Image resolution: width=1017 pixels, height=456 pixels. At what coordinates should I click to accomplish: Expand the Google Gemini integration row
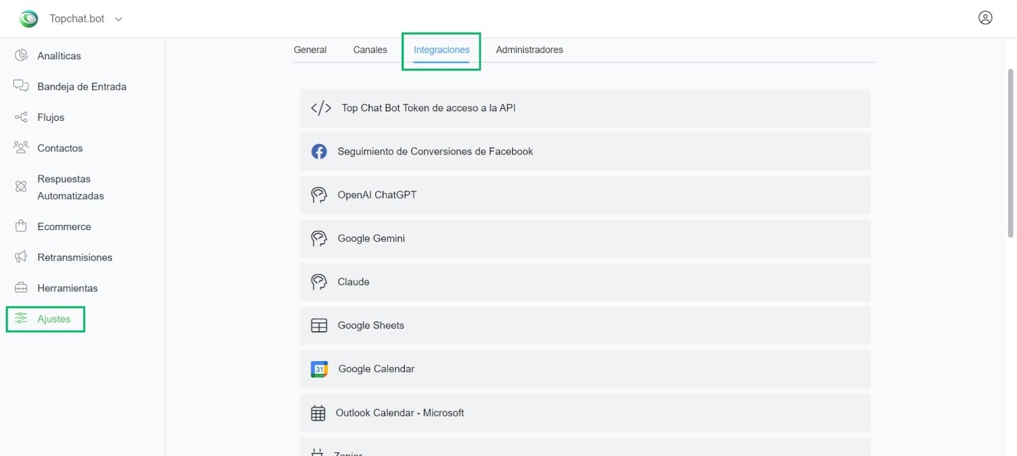pyautogui.click(x=585, y=238)
